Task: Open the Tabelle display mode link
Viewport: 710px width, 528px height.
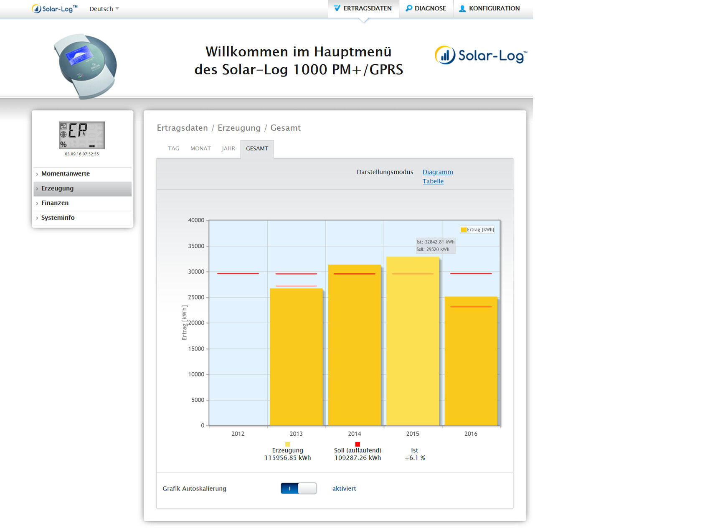Action: [x=433, y=181]
